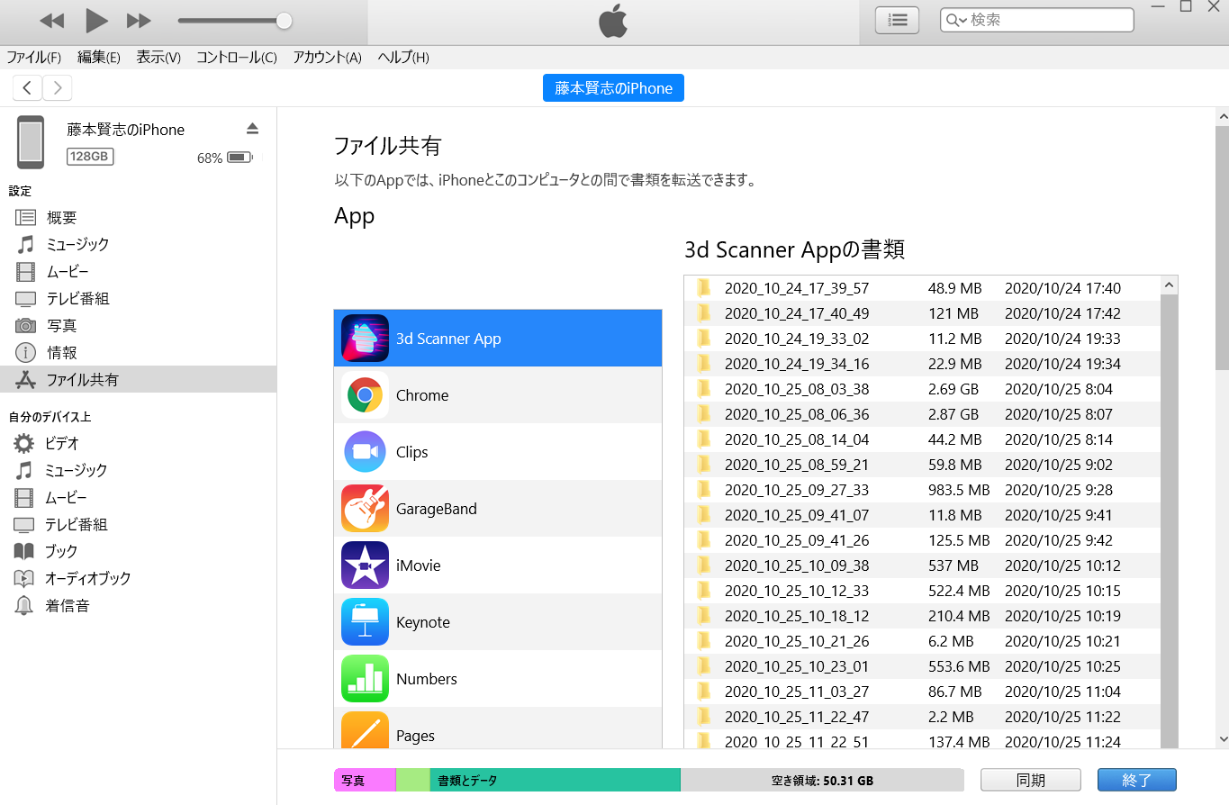1229x805 pixels.
Task: Select 写真 in the sidebar
Action: pyautogui.click(x=138, y=326)
